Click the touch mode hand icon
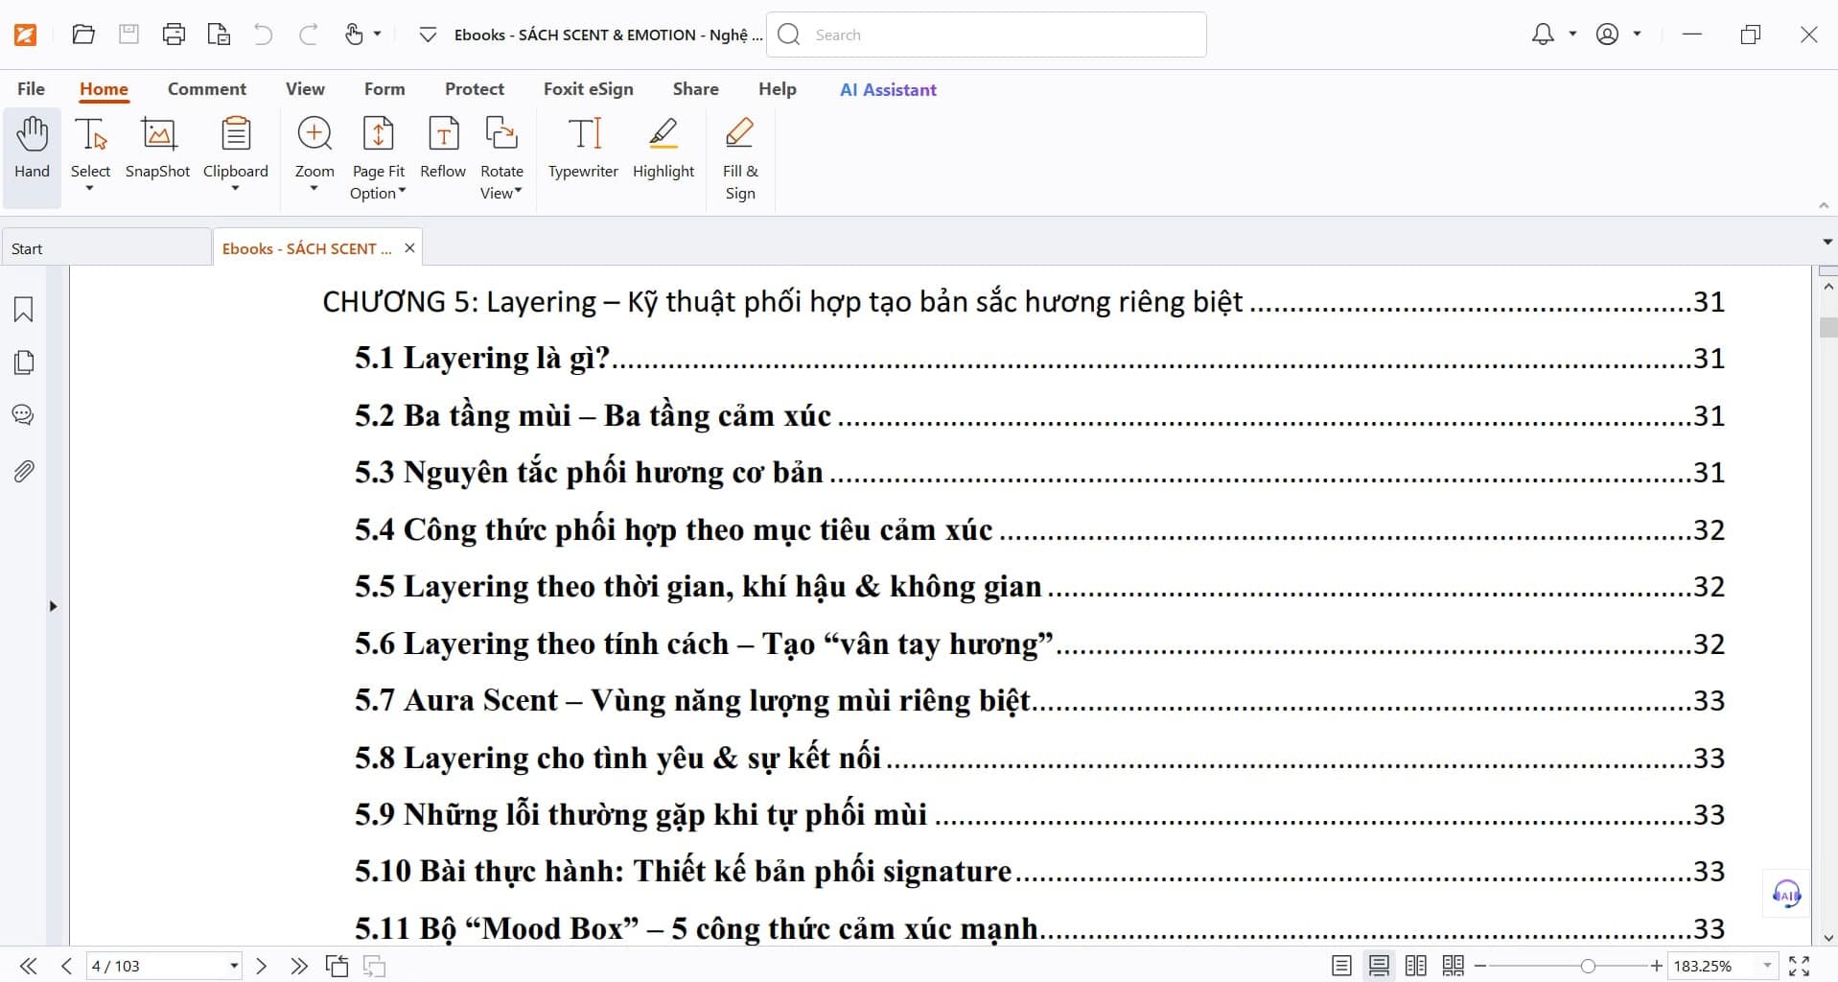1838x982 pixels. coord(354,35)
